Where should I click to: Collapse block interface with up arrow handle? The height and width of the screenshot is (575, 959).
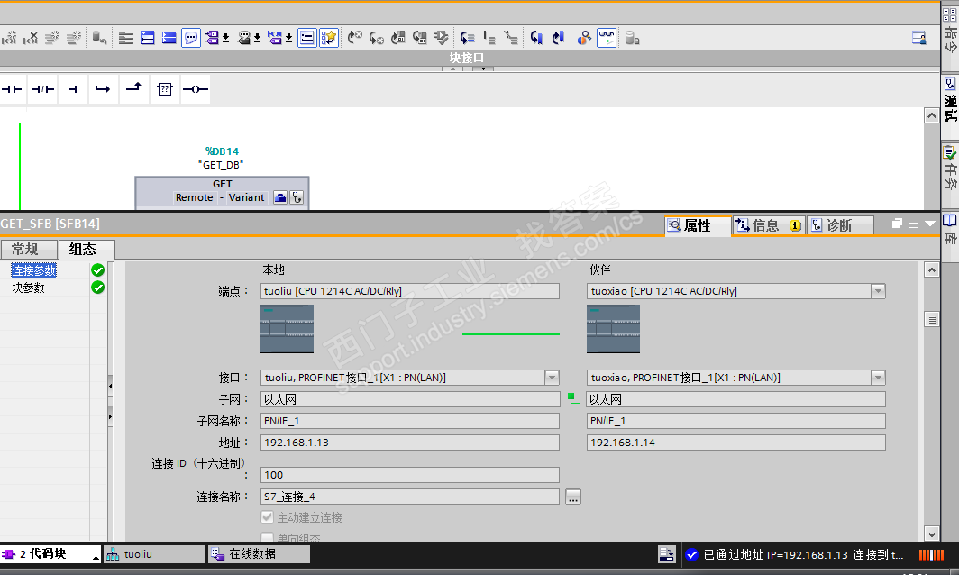point(452,68)
